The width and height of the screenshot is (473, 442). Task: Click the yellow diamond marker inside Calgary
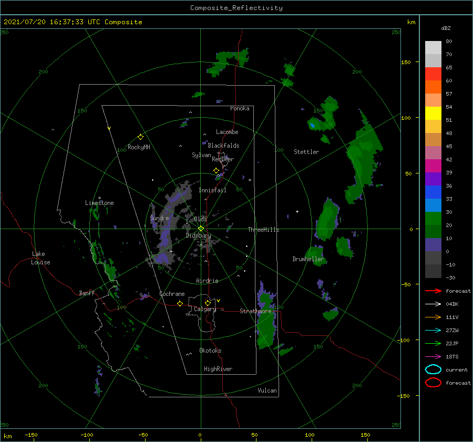pyautogui.click(x=208, y=303)
